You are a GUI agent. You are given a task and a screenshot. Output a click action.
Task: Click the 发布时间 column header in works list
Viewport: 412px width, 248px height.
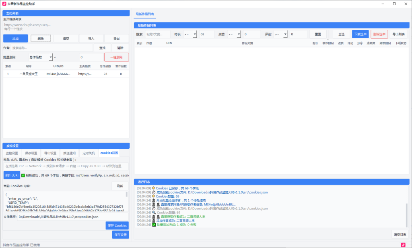(x=328, y=43)
